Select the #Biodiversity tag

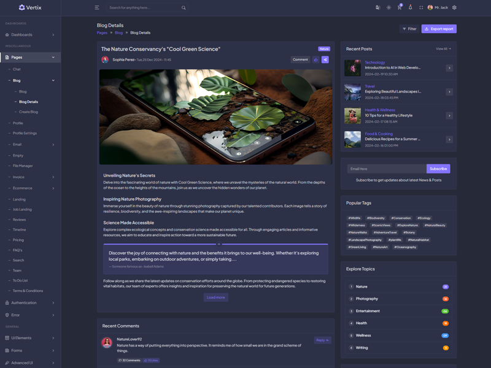[376, 218]
